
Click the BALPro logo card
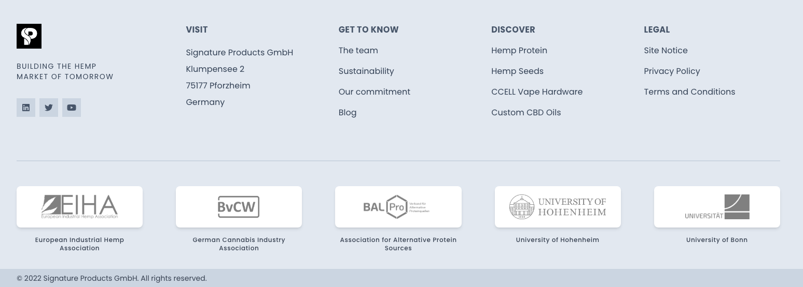point(398,207)
